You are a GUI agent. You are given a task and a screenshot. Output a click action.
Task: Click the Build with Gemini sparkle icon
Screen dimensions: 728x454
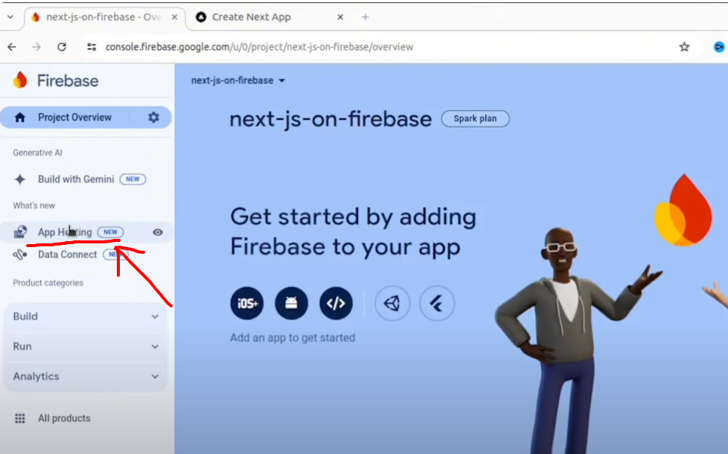[x=20, y=179]
